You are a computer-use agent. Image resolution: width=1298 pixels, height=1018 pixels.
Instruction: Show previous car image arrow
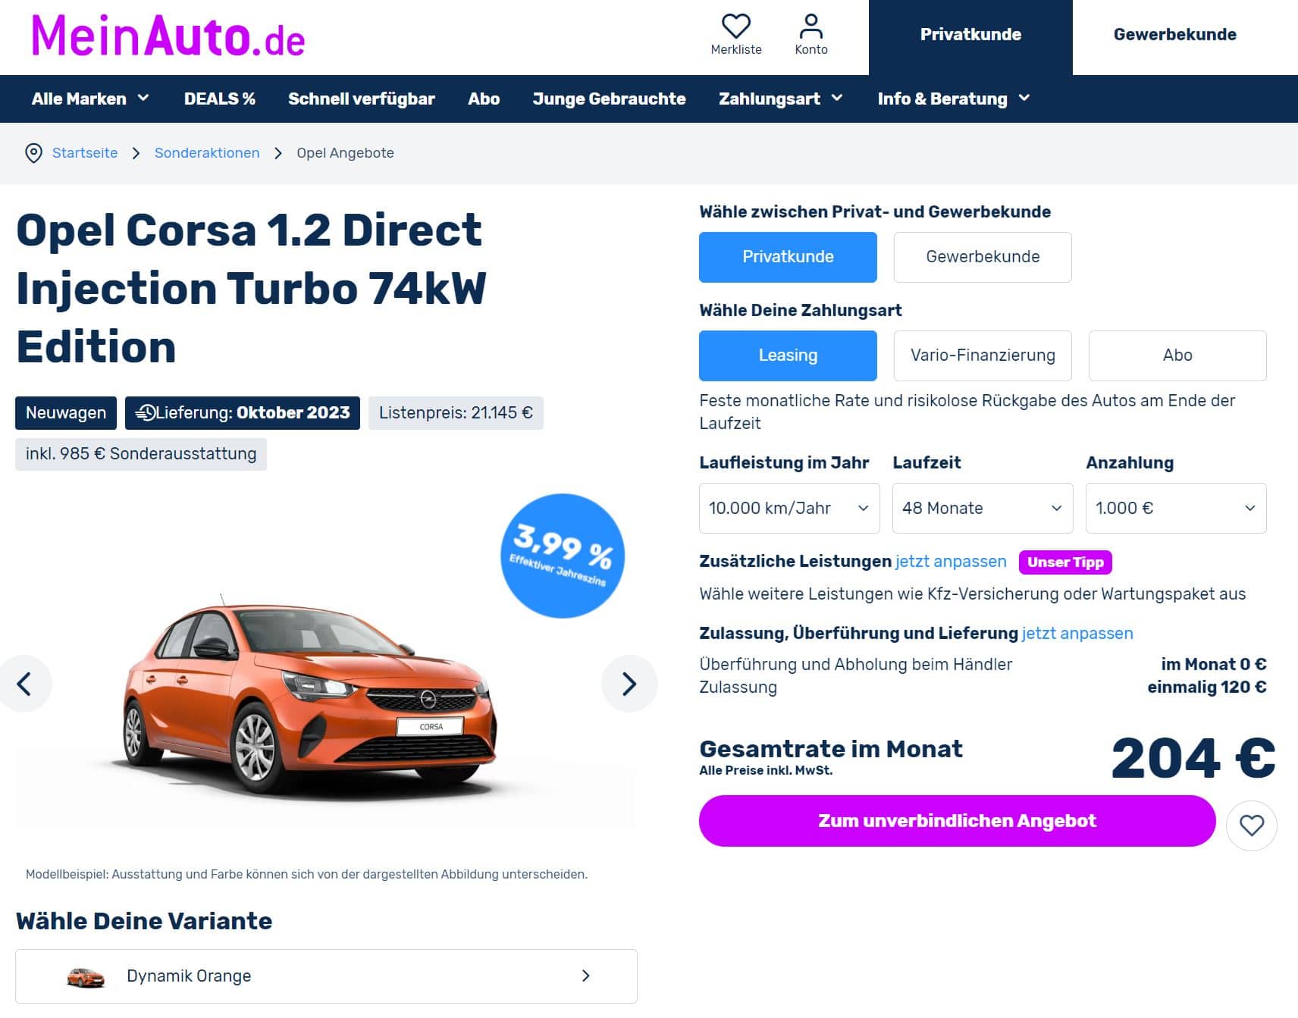[x=24, y=684]
